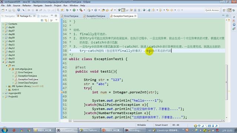Open the Project menu
The height and width of the screenshot is (133, 237).
pyautogui.click(x=58, y=6)
